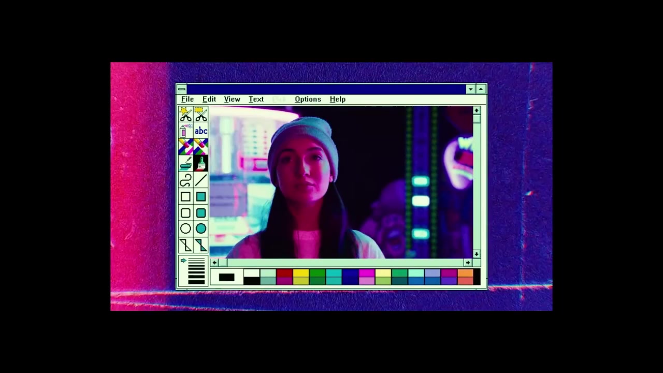This screenshot has width=663, height=373.
Task: Pick the bright yellow palette swatch
Action: click(x=301, y=273)
